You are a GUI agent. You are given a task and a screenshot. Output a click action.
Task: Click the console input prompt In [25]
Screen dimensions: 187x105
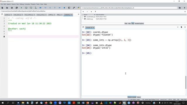[x=87, y=53]
